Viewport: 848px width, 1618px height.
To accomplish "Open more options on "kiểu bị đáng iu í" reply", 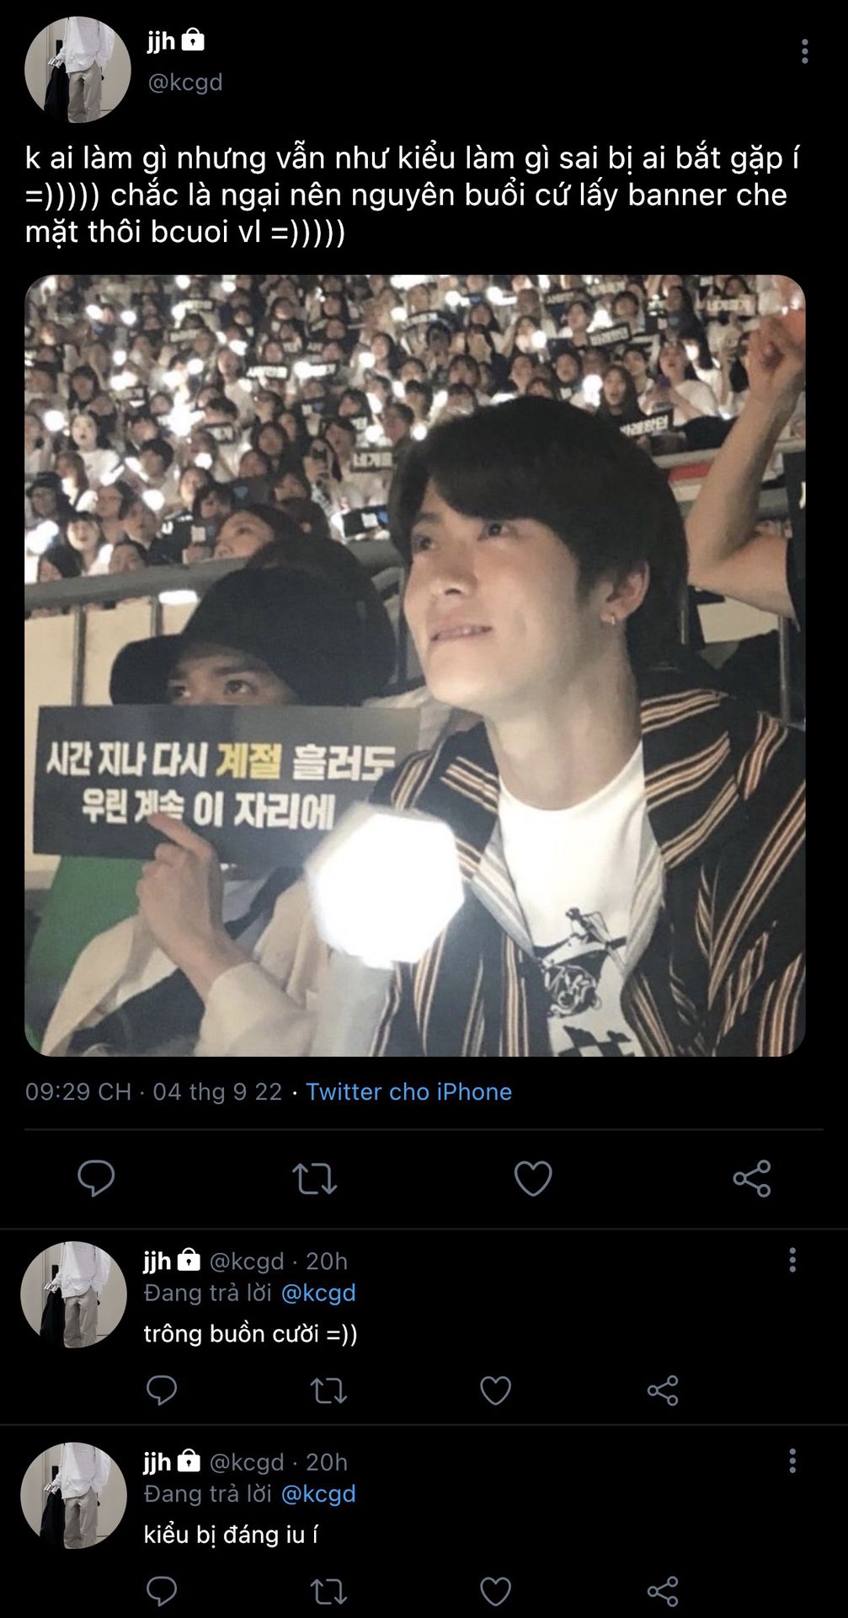I will click(792, 1460).
